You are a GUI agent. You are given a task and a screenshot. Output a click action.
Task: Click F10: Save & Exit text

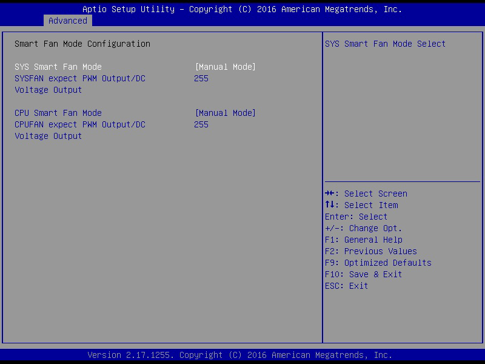[x=363, y=275]
